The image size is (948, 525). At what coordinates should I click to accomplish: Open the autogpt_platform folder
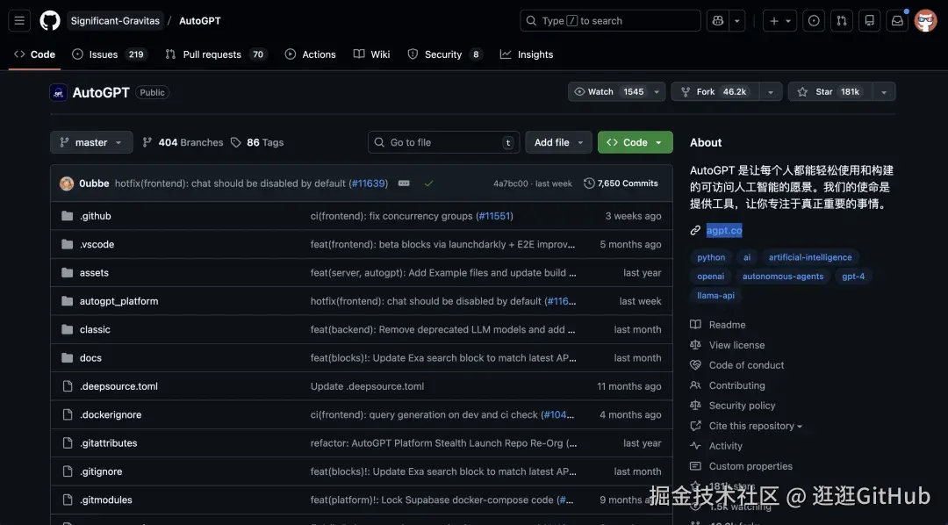click(118, 301)
